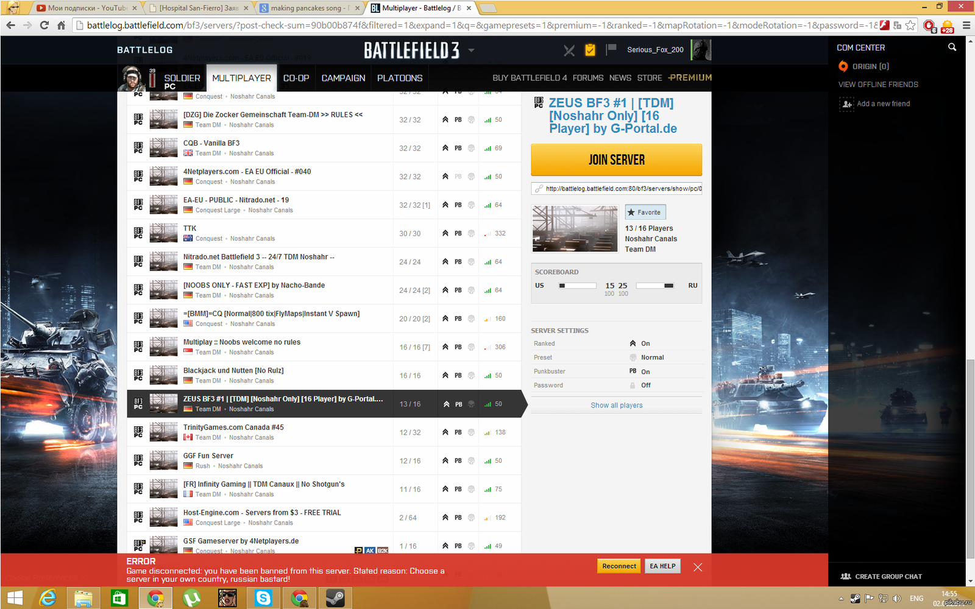
Task: Expand Show all players list
Action: (616, 406)
